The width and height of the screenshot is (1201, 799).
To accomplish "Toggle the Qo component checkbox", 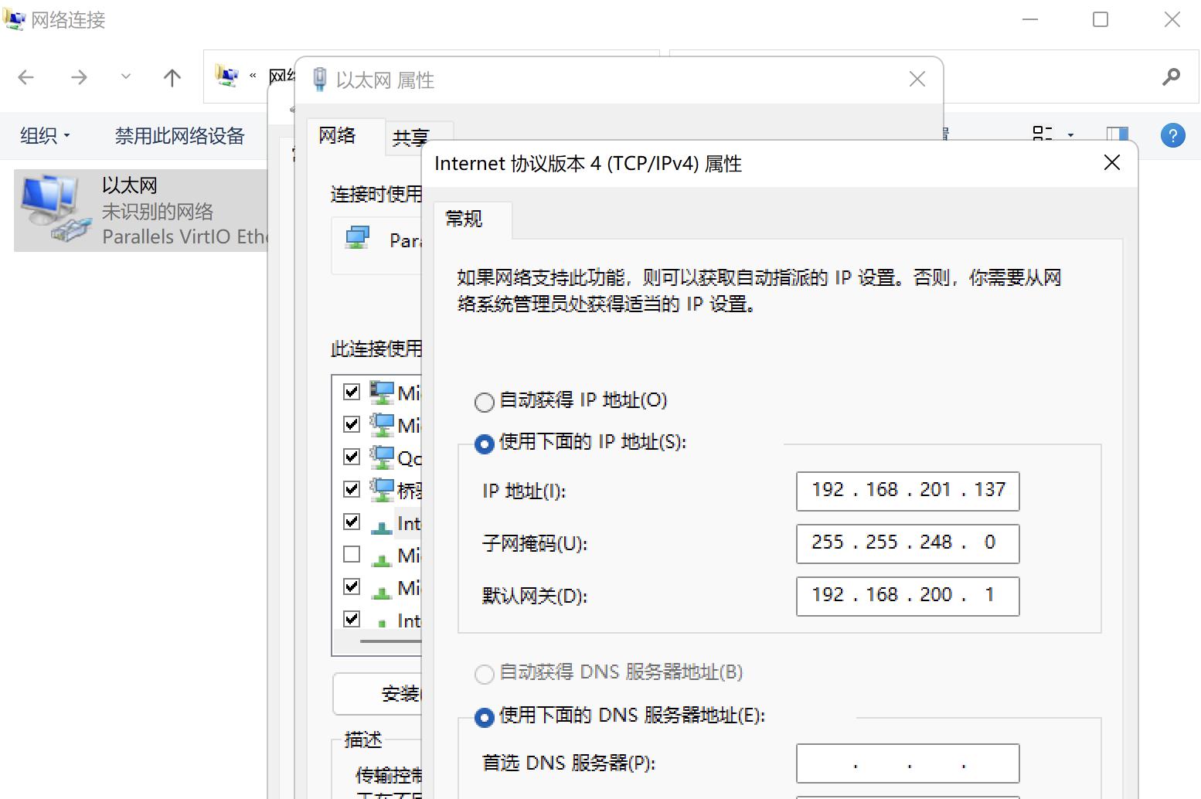I will [352, 457].
